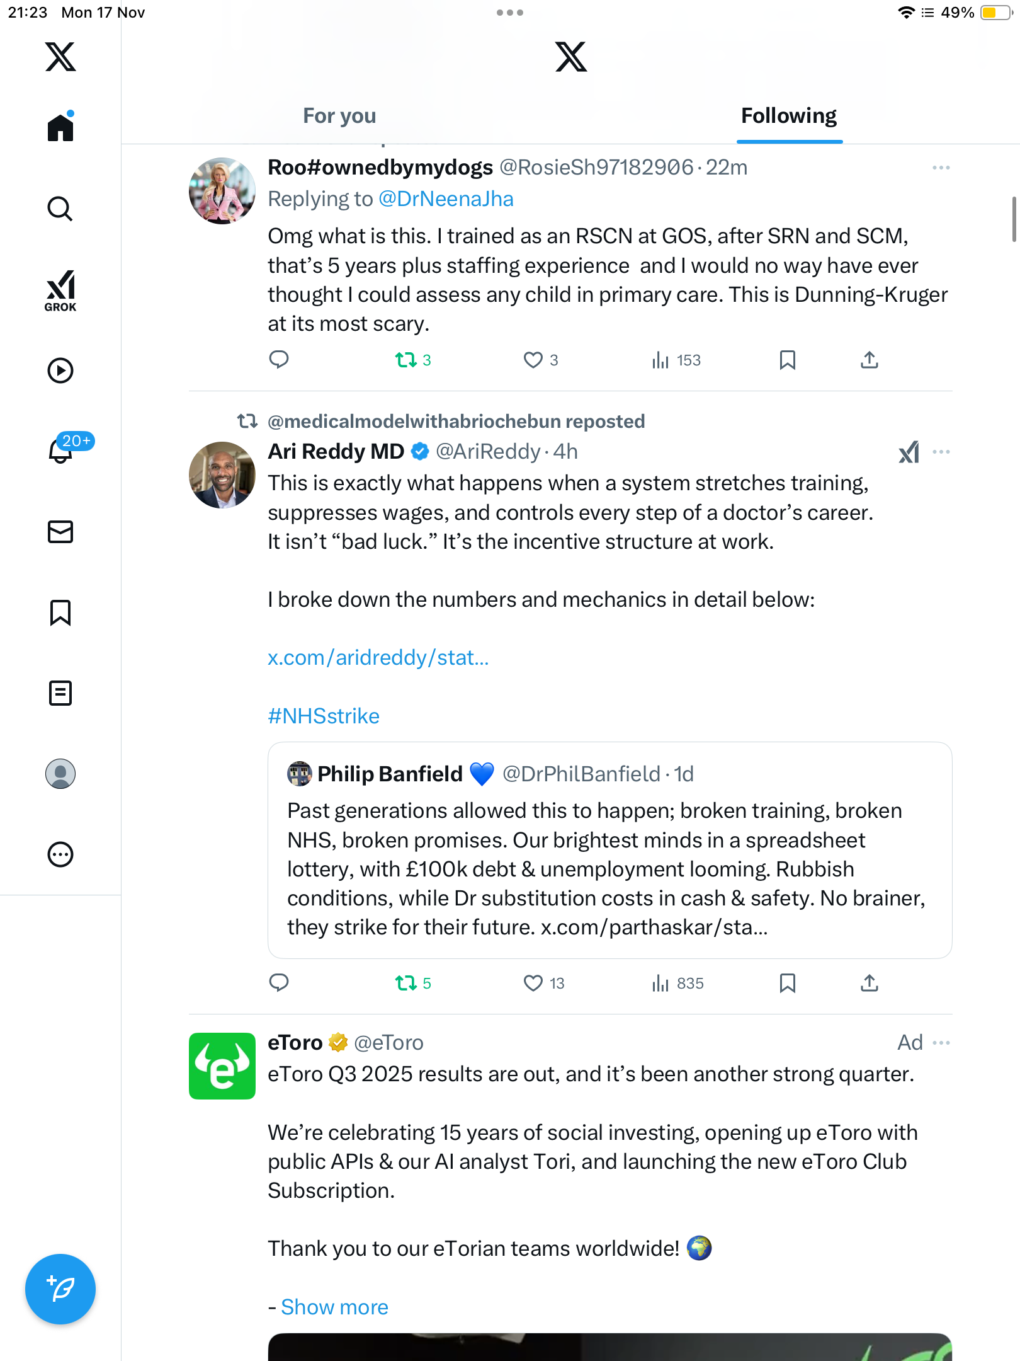Screen dimensions: 1020x1361
Task: Open more options on Roo#ownedbymydogs's post
Action: coord(941,168)
